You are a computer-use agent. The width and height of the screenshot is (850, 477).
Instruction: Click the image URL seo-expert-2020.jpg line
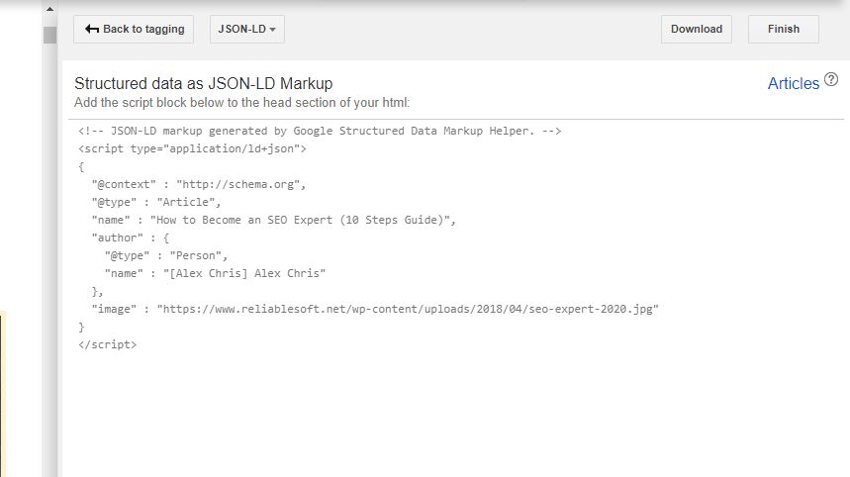click(374, 309)
